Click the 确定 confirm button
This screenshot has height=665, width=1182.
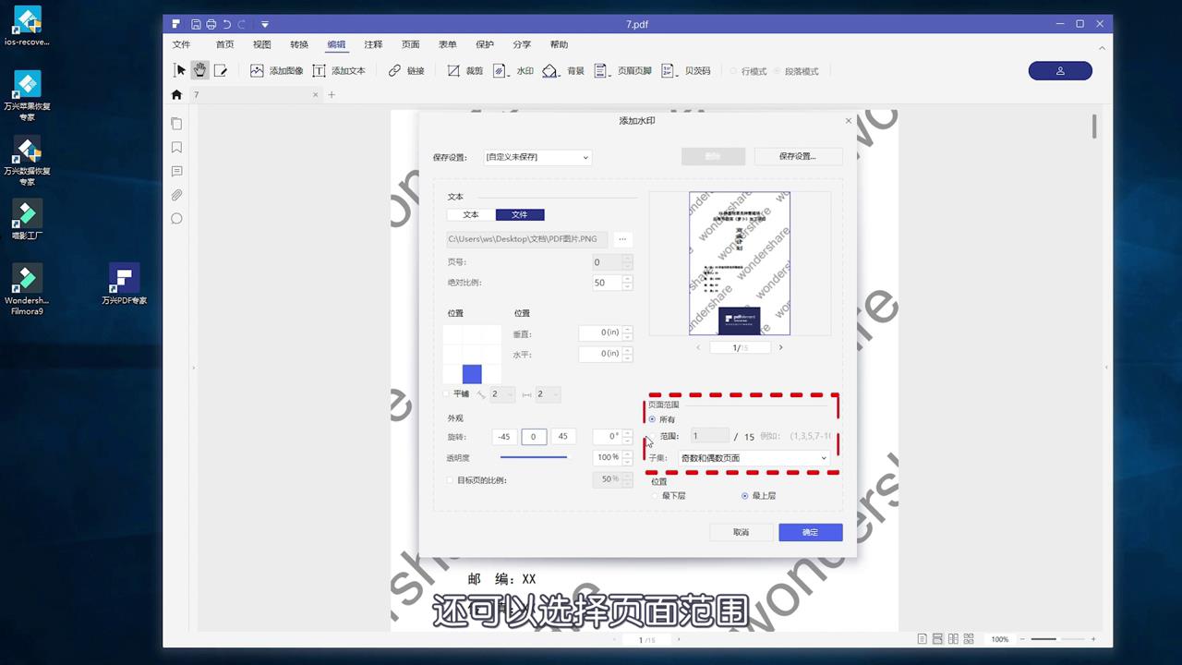[x=810, y=532]
